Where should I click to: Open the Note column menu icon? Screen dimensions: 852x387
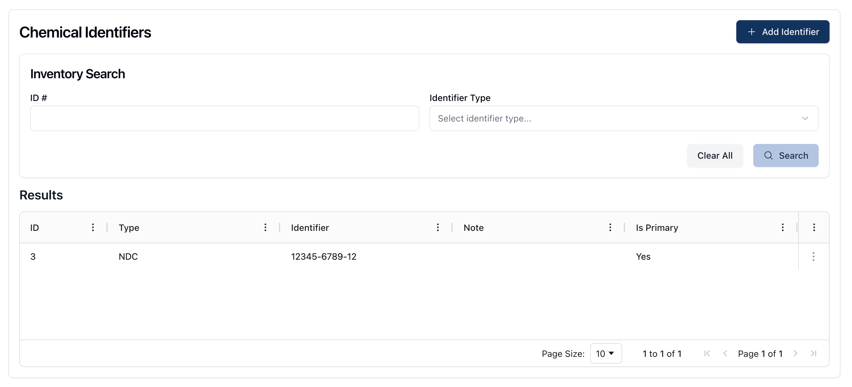point(610,228)
